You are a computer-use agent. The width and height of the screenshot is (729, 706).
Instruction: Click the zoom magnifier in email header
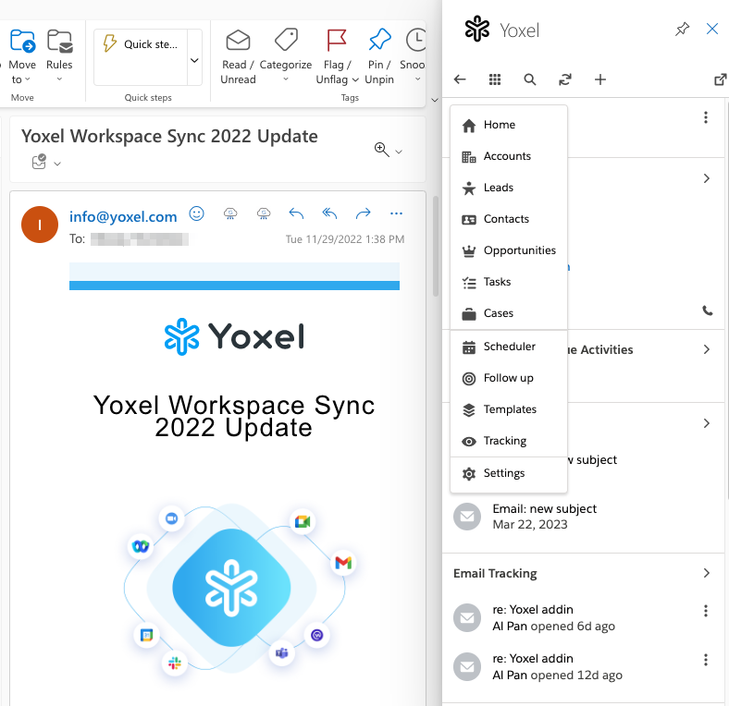[x=382, y=150]
